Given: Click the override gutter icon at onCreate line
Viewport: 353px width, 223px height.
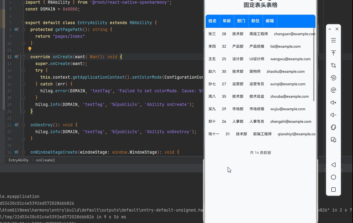Looking at the screenshot, I should pyautogui.click(x=16, y=57).
